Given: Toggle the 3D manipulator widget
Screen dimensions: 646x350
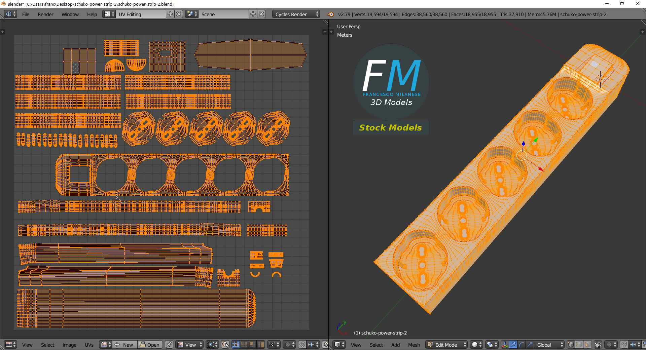Looking at the screenshot, I should 504,345.
